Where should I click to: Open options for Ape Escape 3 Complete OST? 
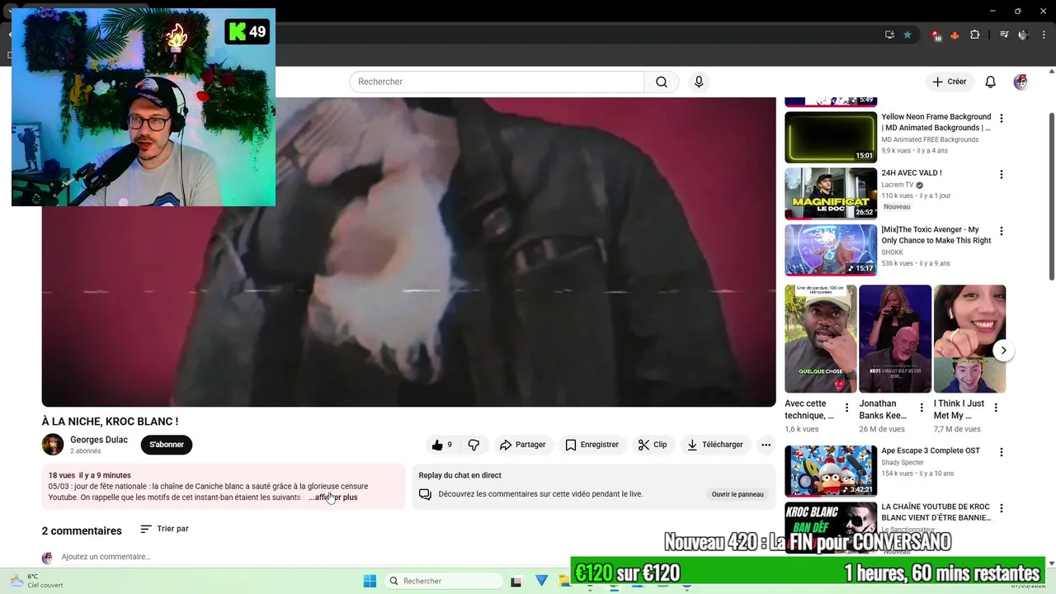click(x=1002, y=452)
